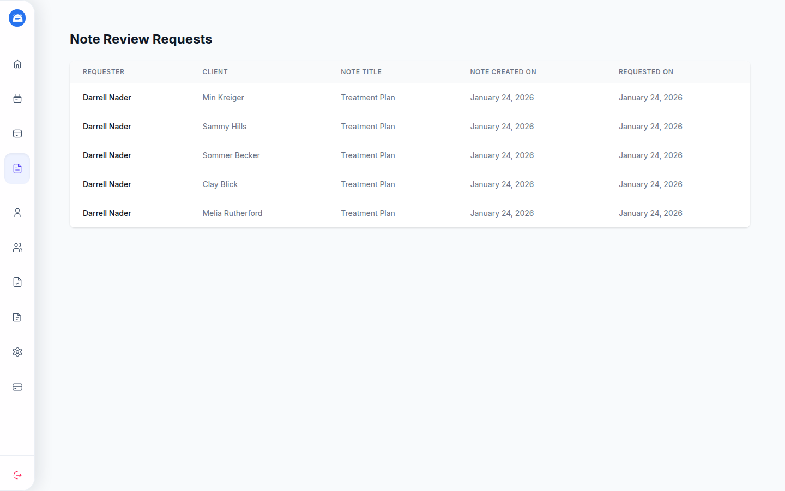
Task: Select the highlighted Notes icon in the sidebar
Action: (x=17, y=169)
